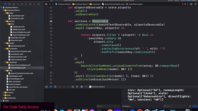
Task: Open the Project navigator folder icon
Action: click(6, 4)
